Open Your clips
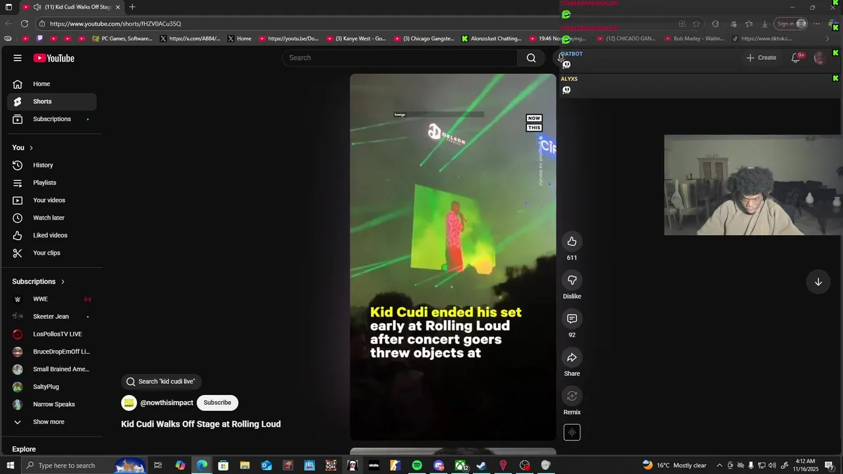Screen dimensions: 843x474 click(52, 253)
